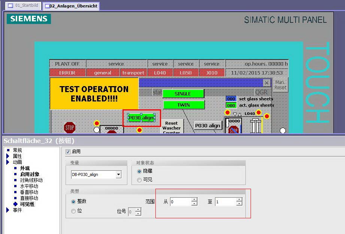Image resolution: width=345 pixels, height=234 pixels.
Task: Select the 位 type radio button
Action: pyautogui.click(x=73, y=211)
